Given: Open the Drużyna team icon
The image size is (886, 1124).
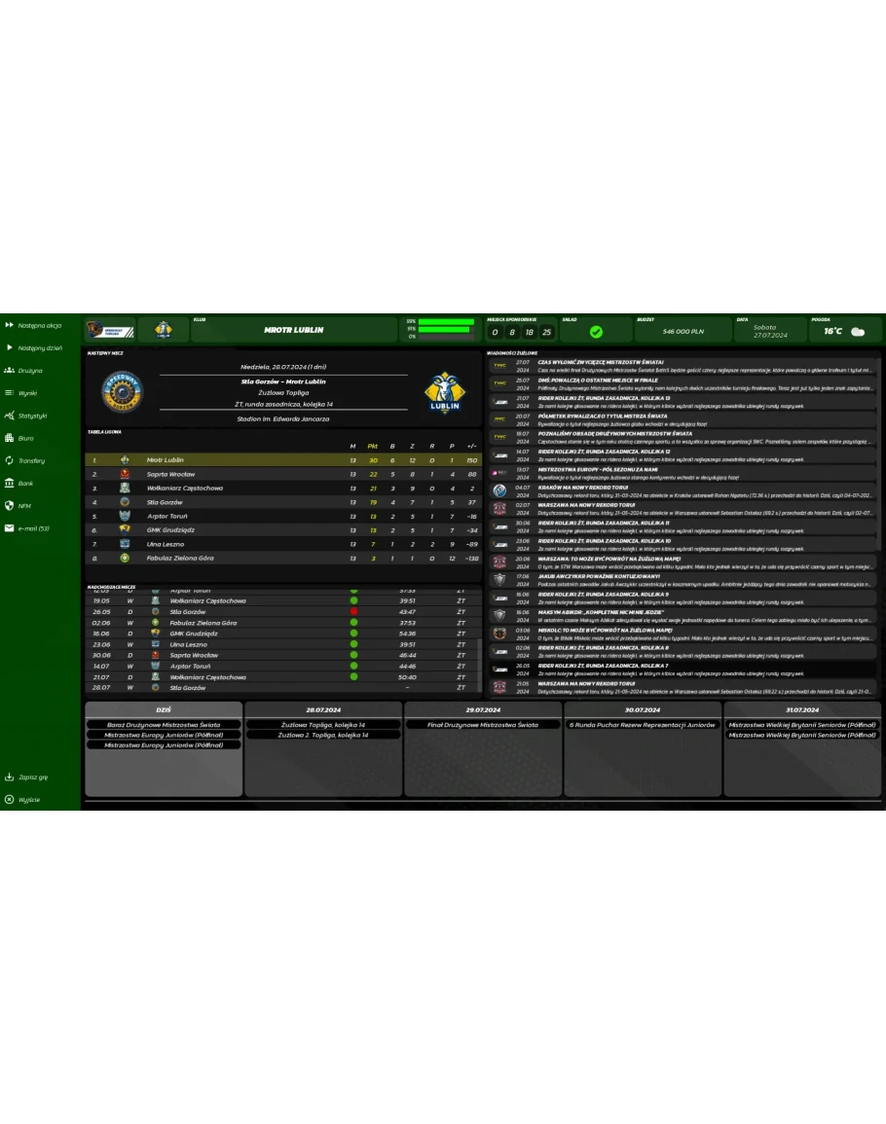Looking at the screenshot, I should (9, 371).
